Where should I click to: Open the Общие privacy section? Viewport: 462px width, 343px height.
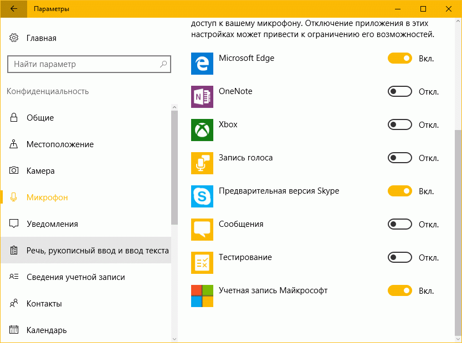coord(86,118)
